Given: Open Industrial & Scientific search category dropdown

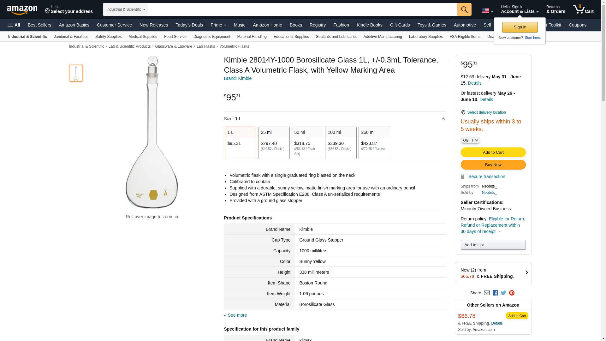Looking at the screenshot, I should click(126, 9).
